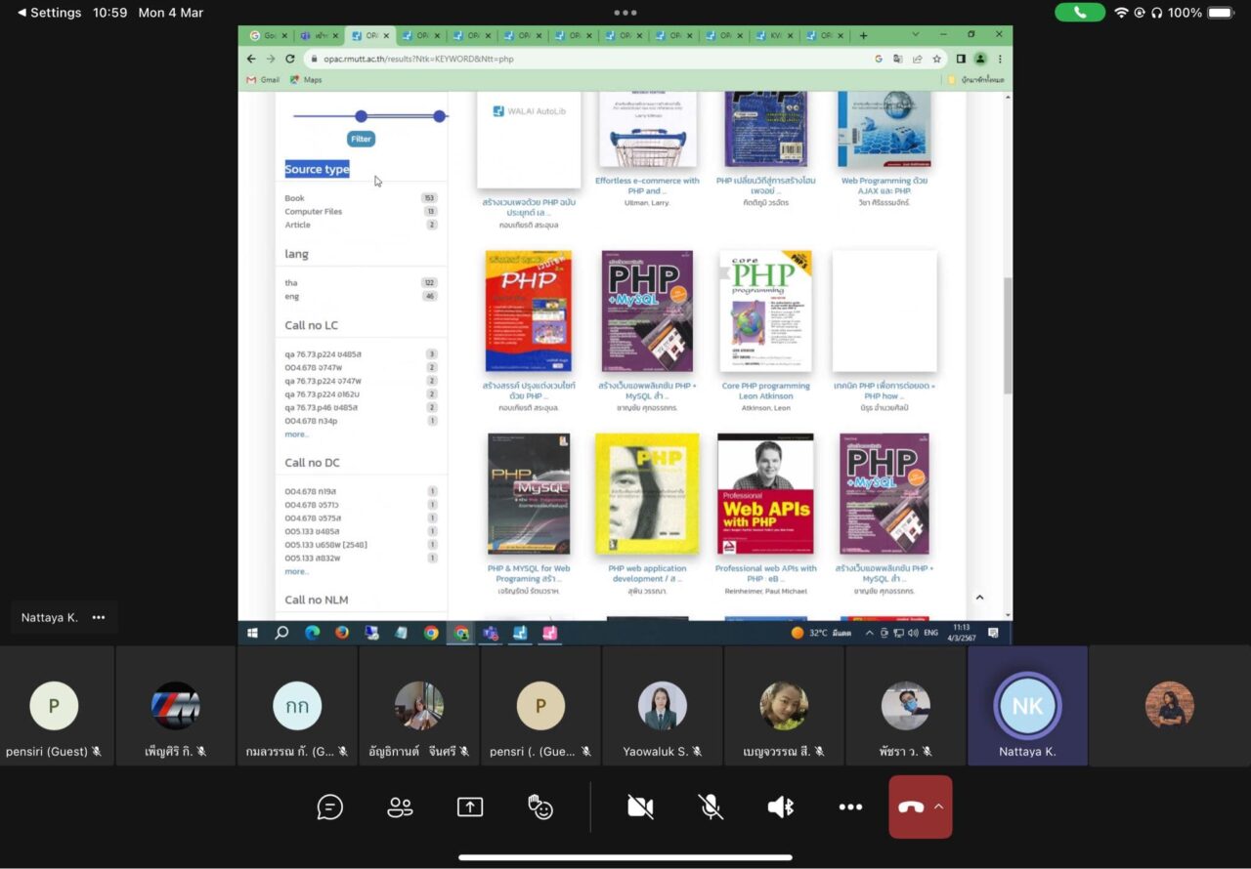Open the Gmail bookmark

pos(263,80)
